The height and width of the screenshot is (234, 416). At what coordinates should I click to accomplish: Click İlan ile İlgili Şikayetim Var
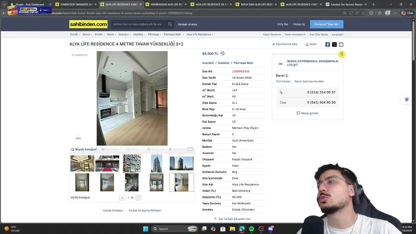232,219
